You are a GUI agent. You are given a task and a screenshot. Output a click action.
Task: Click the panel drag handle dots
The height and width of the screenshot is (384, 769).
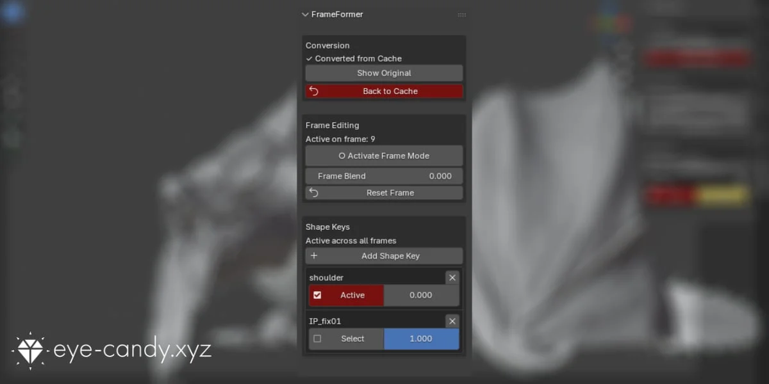pos(462,14)
